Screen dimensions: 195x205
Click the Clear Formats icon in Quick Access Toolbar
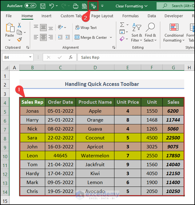tap(93, 6)
